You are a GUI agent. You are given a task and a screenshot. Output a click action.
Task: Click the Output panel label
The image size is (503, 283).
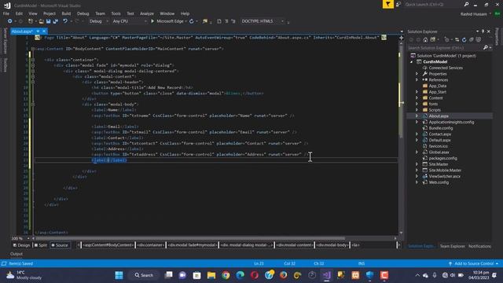coord(17,254)
